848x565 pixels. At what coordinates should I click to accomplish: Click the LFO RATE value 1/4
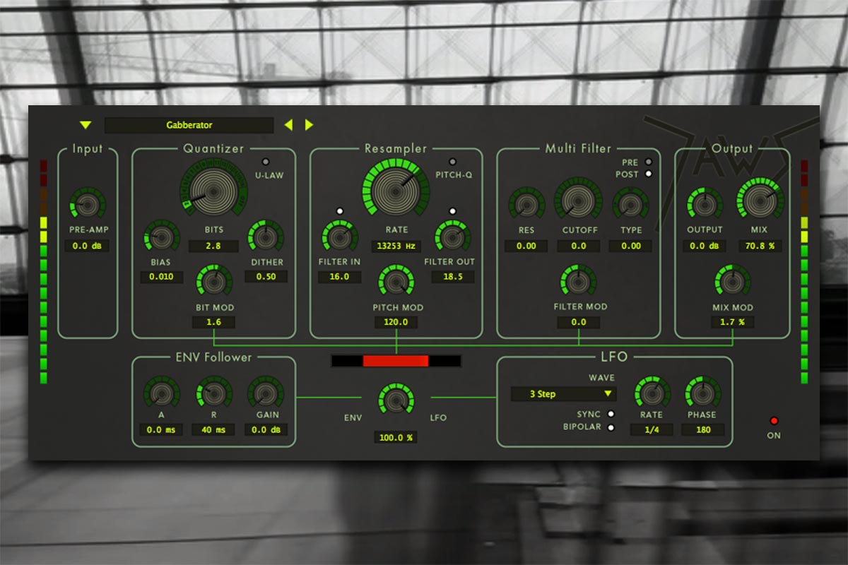652,429
